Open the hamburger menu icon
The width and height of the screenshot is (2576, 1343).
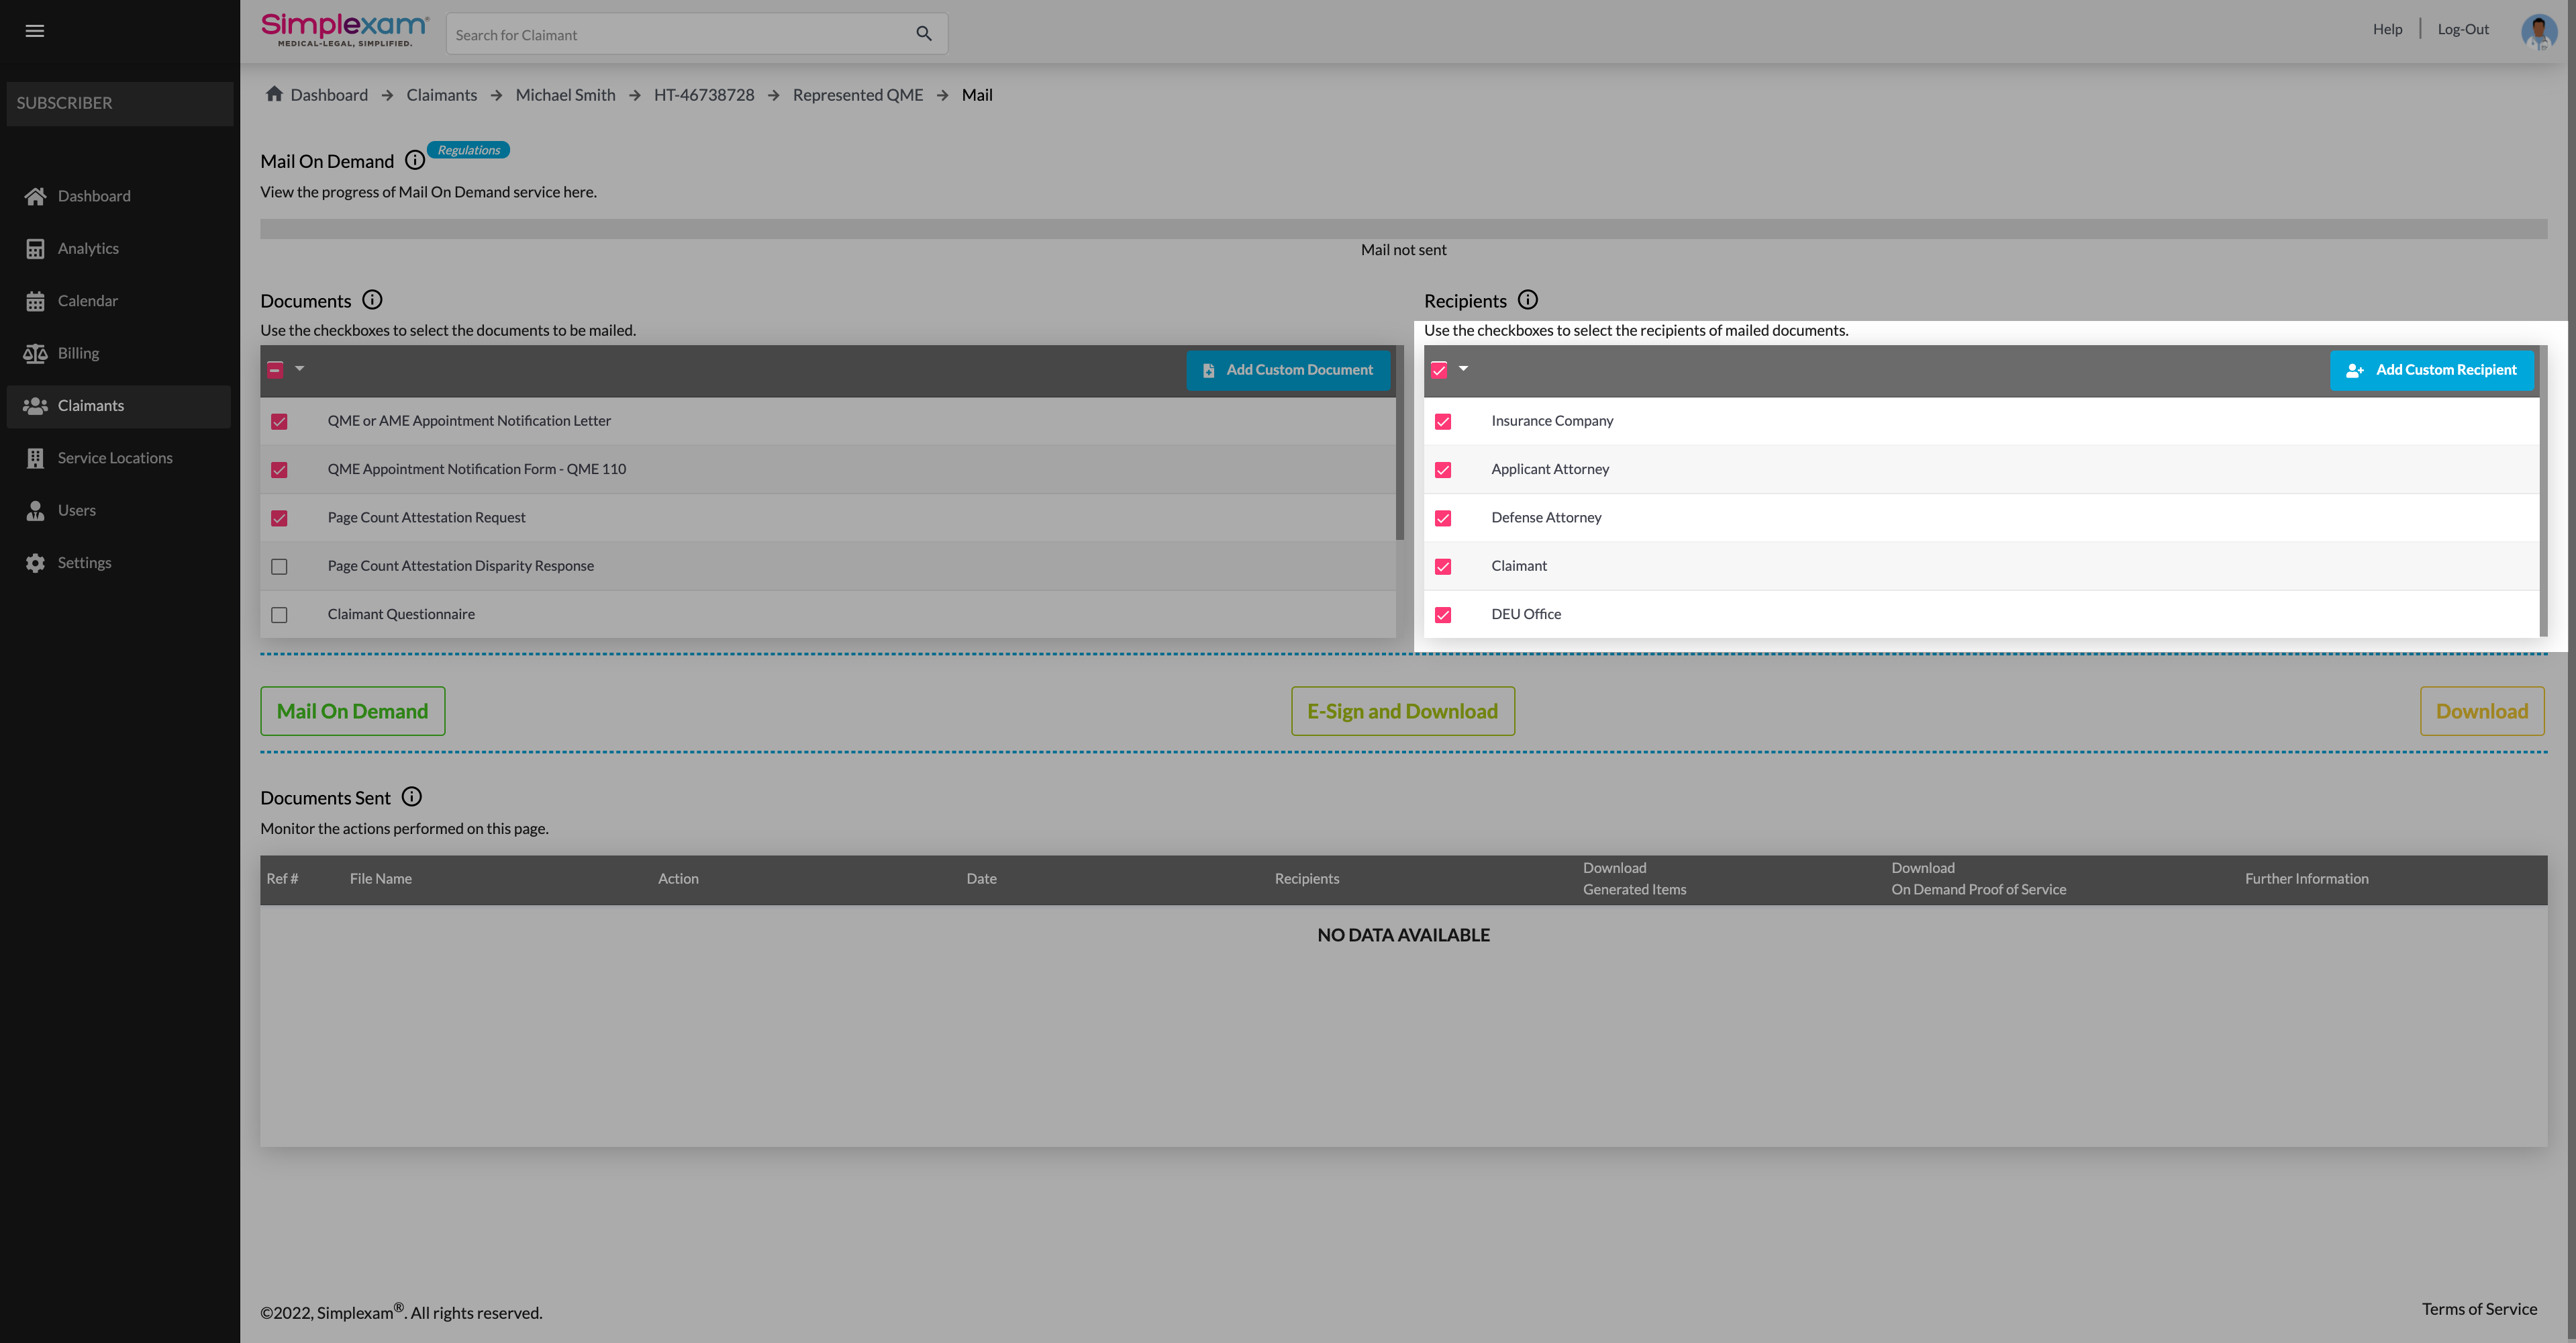(x=34, y=31)
